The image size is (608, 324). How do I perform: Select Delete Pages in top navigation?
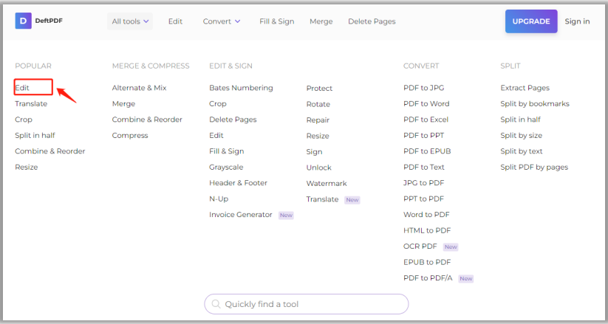(x=372, y=21)
